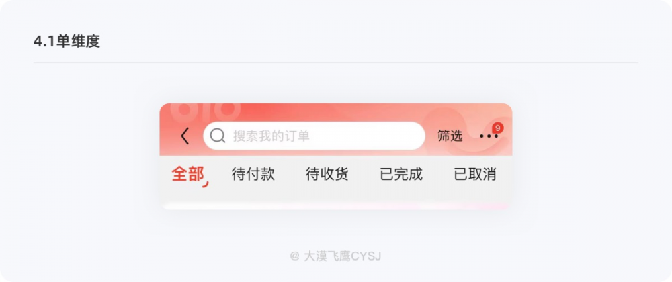Image resolution: width=672 pixels, height=282 pixels.
Task: Open the three-dot more menu
Action: point(489,136)
